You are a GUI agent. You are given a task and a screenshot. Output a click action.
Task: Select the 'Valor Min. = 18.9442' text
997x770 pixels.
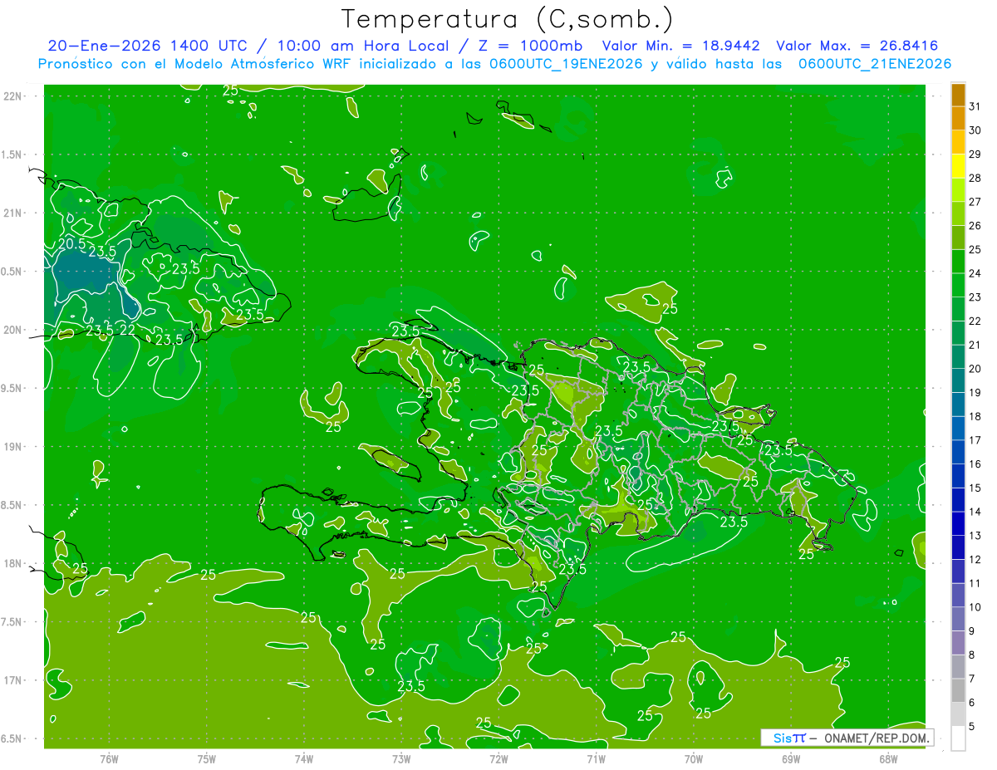(680, 46)
